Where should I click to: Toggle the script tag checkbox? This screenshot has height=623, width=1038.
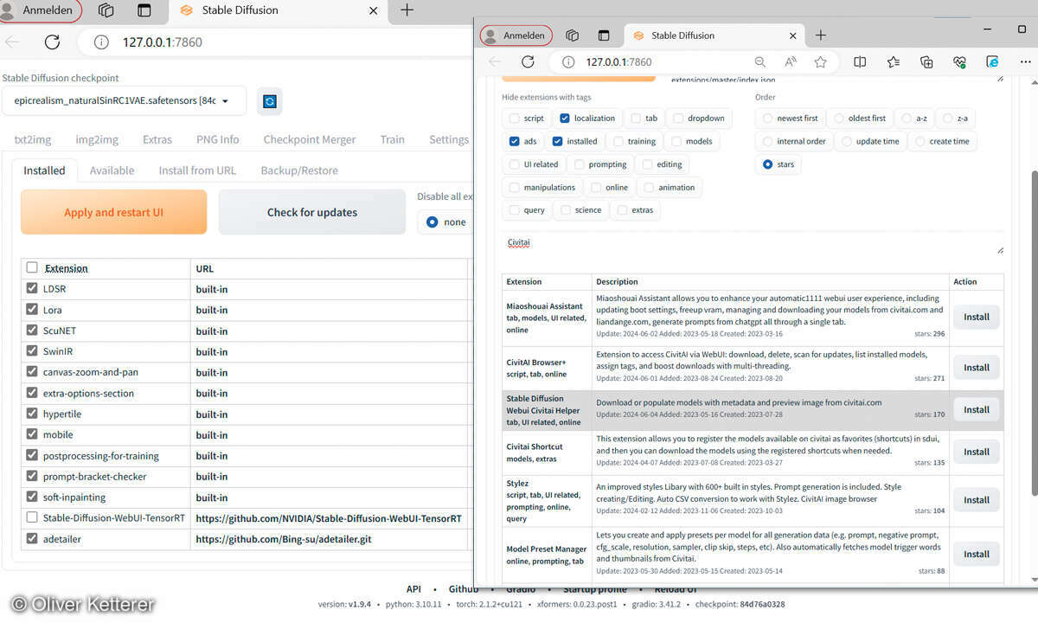pos(515,119)
